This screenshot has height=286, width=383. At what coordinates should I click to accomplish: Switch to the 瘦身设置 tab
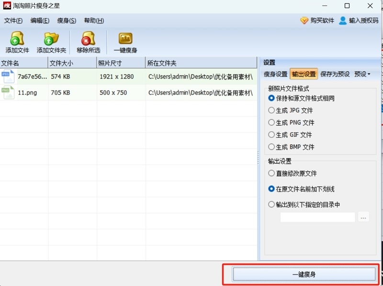(x=276, y=74)
